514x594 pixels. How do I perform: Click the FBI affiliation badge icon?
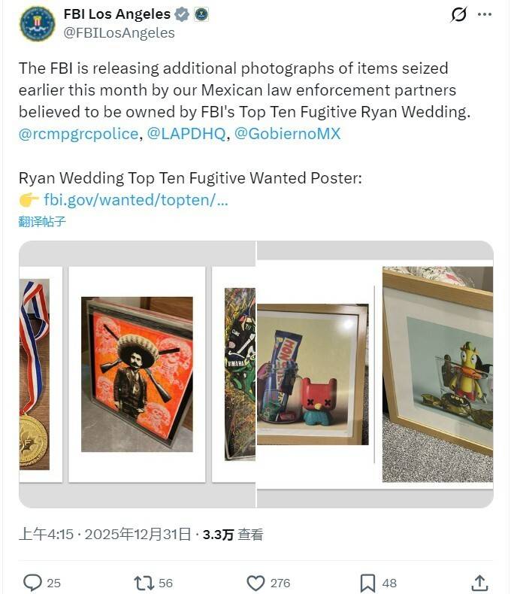coord(201,14)
